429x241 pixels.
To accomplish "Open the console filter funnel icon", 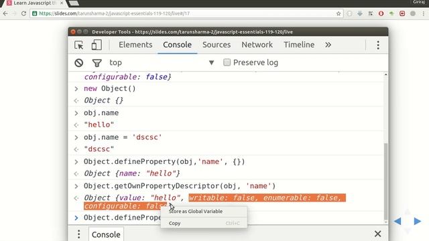I will click(97, 63).
